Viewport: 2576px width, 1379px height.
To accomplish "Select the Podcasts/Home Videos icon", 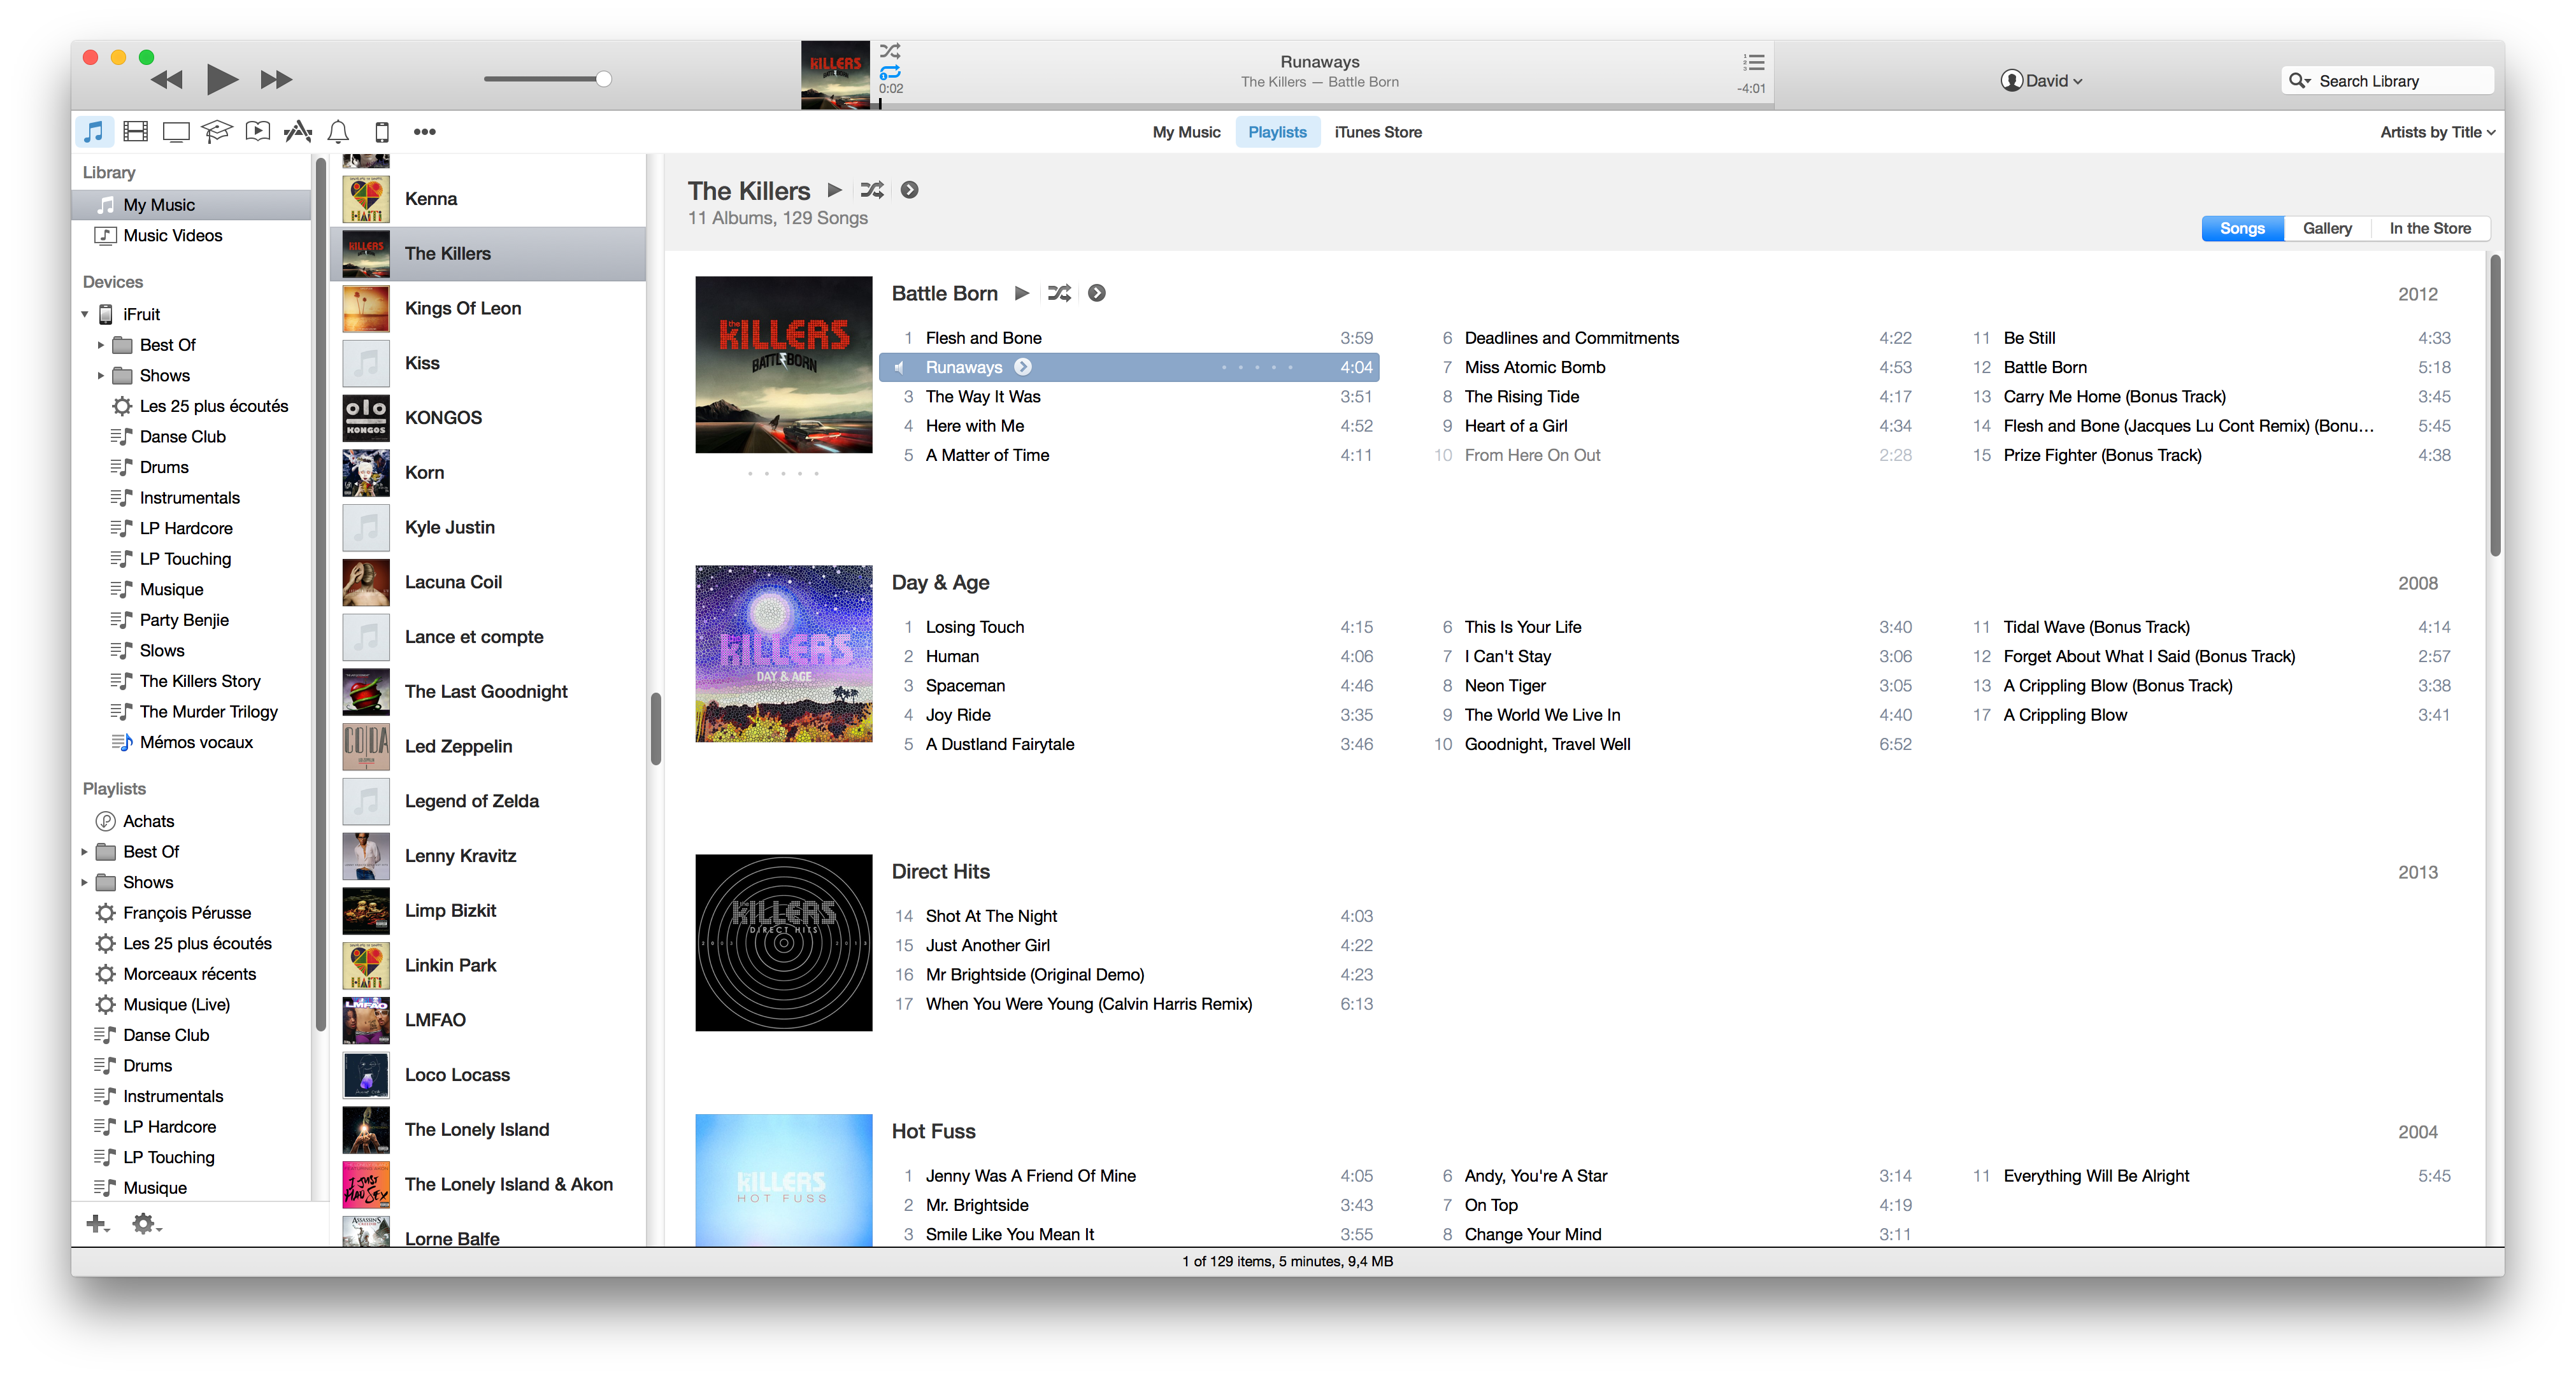I will pos(258,131).
